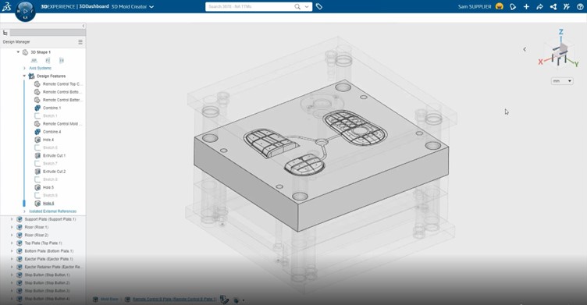
Task: Open the network collaboration icon
Action: point(553,6)
